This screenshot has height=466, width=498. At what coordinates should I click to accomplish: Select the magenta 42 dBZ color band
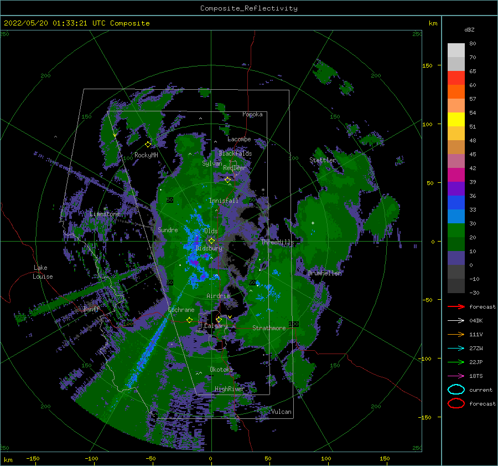pyautogui.click(x=456, y=175)
